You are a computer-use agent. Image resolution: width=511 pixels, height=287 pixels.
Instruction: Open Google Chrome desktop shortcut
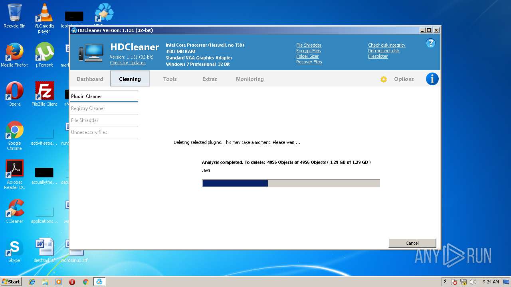(x=14, y=136)
